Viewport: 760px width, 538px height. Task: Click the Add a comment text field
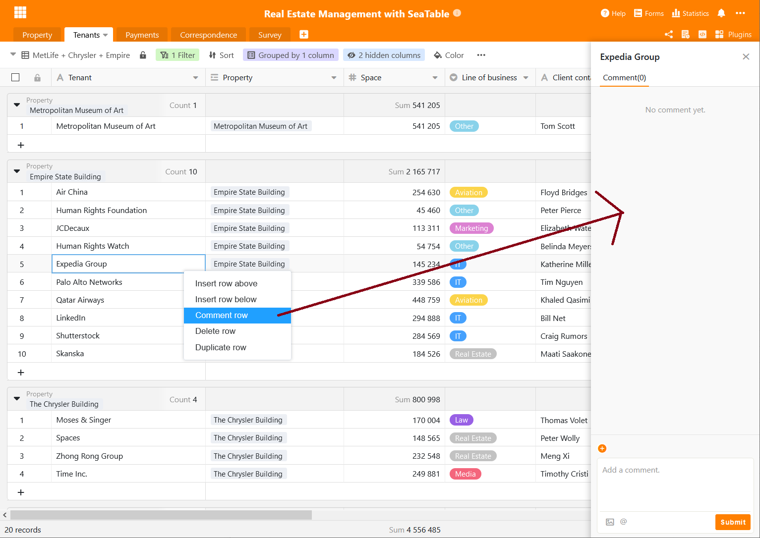tap(676, 483)
